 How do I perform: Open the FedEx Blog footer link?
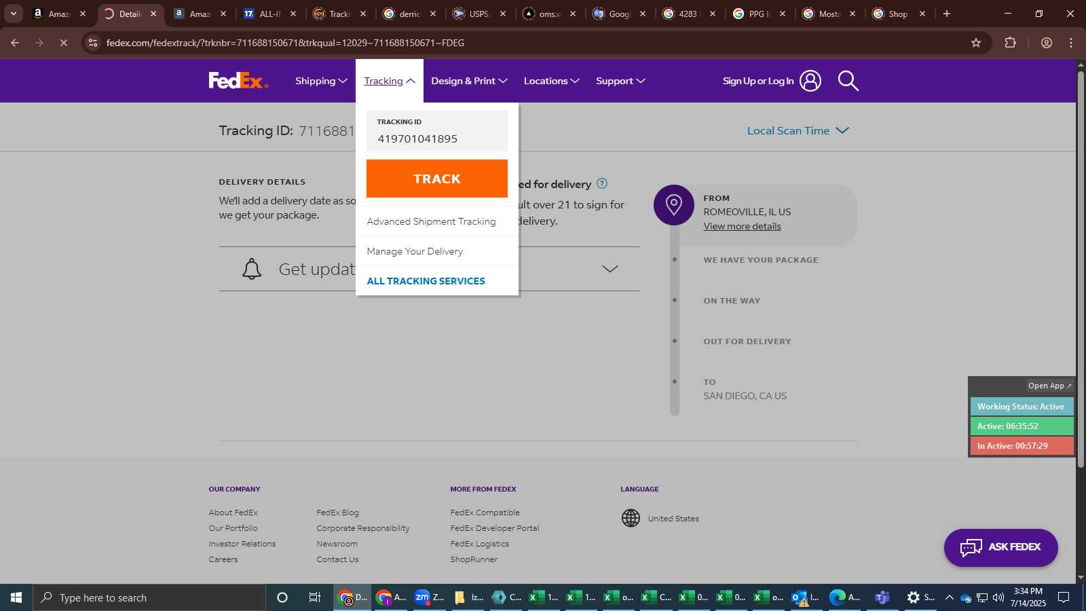[x=337, y=513]
